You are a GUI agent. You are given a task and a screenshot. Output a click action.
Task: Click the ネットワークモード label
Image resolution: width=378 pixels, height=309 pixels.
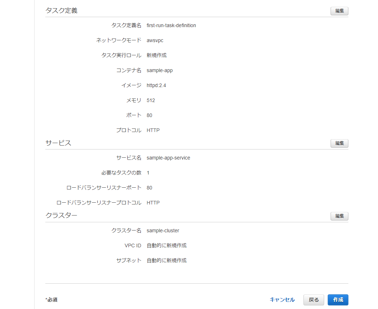119,40
